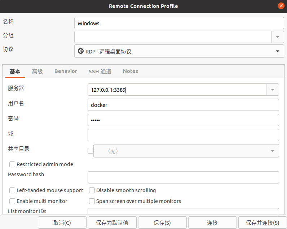
Task: Click the 共享目录 label text
Action: pyautogui.click(x=19, y=149)
